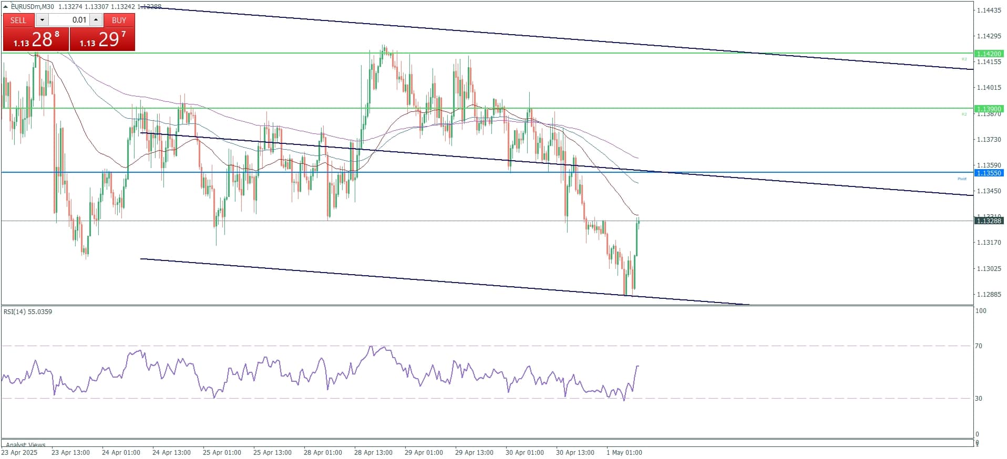Image resolution: width=1007 pixels, height=459 pixels.
Task: Click the 24 Apr 01:00 time label
Action: [121, 452]
